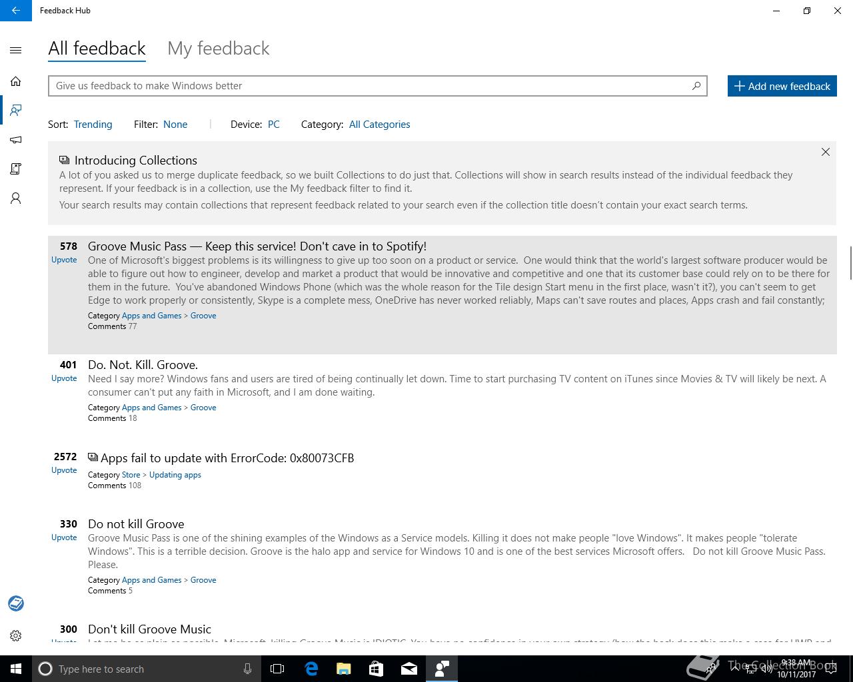Click the vertical scrollbar thumb
The width and height of the screenshot is (853, 682).
click(x=850, y=263)
